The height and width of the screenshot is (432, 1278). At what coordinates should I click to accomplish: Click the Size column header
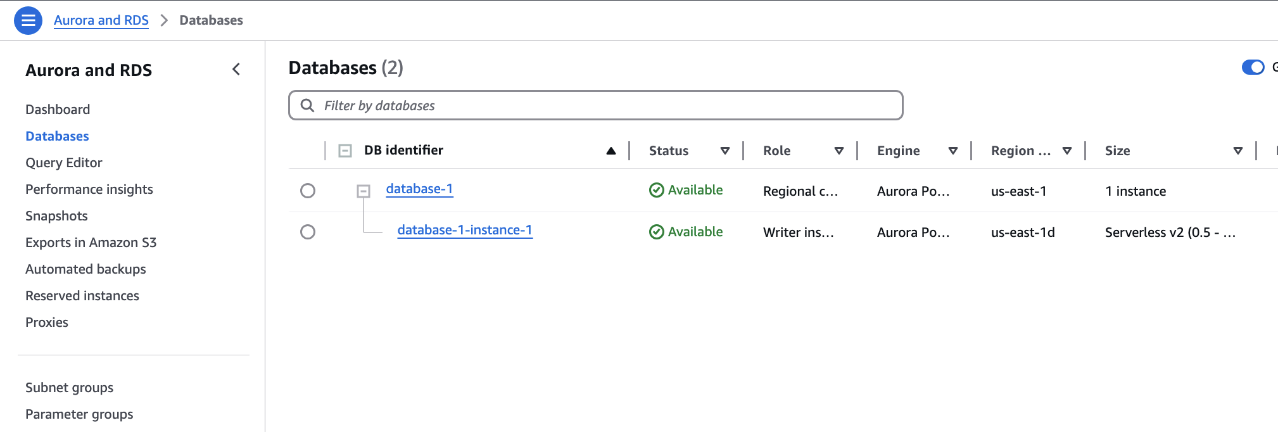tap(1118, 151)
